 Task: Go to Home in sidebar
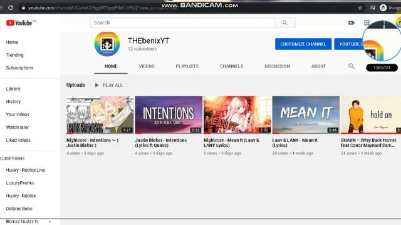coord(12,42)
